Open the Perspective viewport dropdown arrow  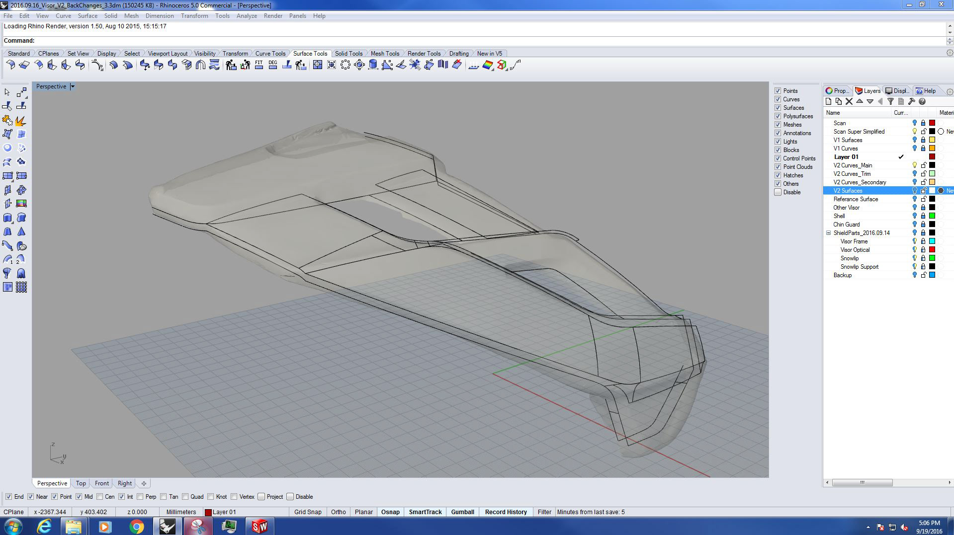[73, 86]
